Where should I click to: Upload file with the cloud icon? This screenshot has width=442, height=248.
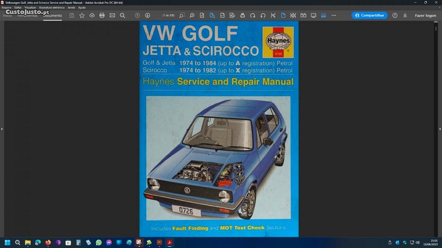tap(92, 15)
